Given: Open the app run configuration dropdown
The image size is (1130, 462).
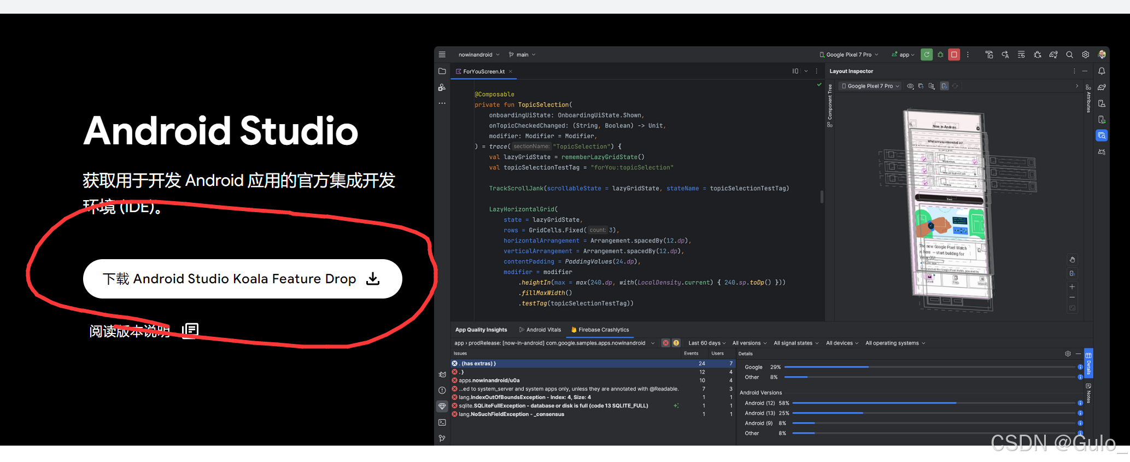Looking at the screenshot, I should pyautogui.click(x=903, y=55).
